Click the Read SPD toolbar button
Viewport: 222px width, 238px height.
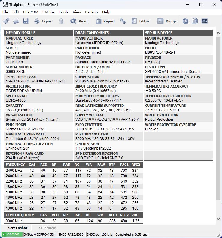[x=79, y=21]
